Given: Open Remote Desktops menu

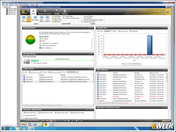Looking at the screenshot, I should click(24, 5).
